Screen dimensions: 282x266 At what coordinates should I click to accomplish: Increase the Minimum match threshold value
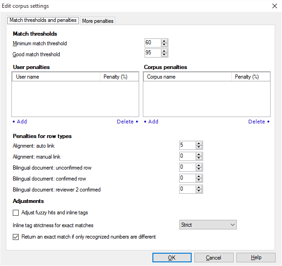click(x=164, y=41)
